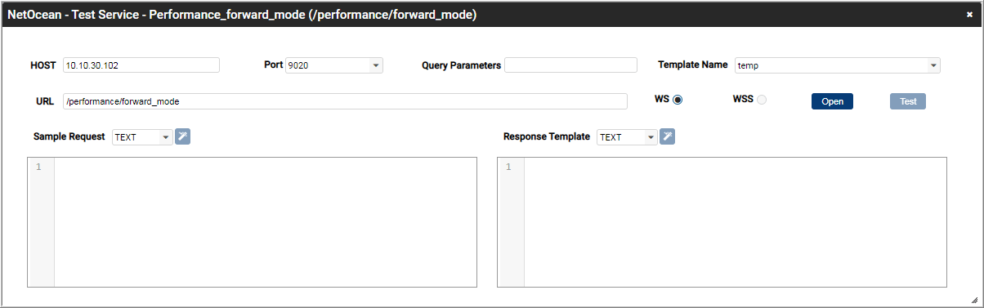This screenshot has height=308, width=984.
Task: Open the Port dropdown showing 9020
Action: click(334, 65)
